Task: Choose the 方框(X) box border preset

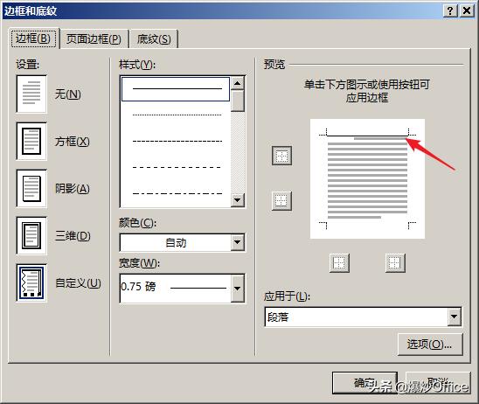Action: click(x=31, y=141)
